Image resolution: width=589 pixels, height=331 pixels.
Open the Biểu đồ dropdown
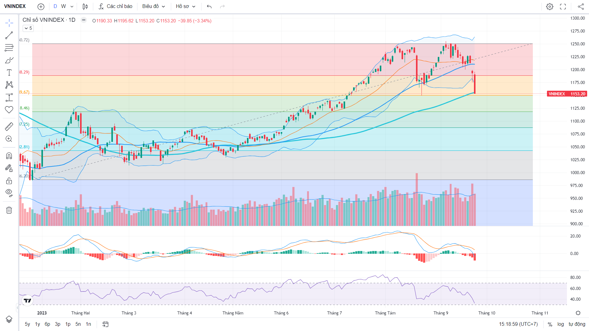pos(154,6)
